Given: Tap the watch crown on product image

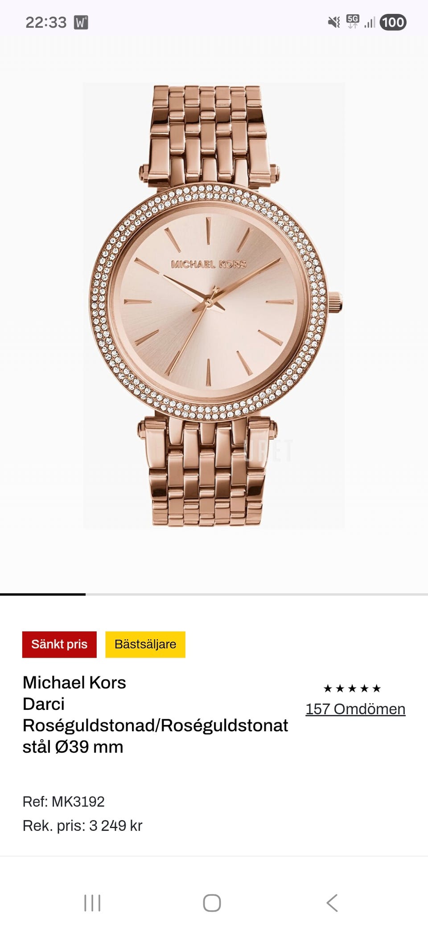Looking at the screenshot, I should (335, 302).
